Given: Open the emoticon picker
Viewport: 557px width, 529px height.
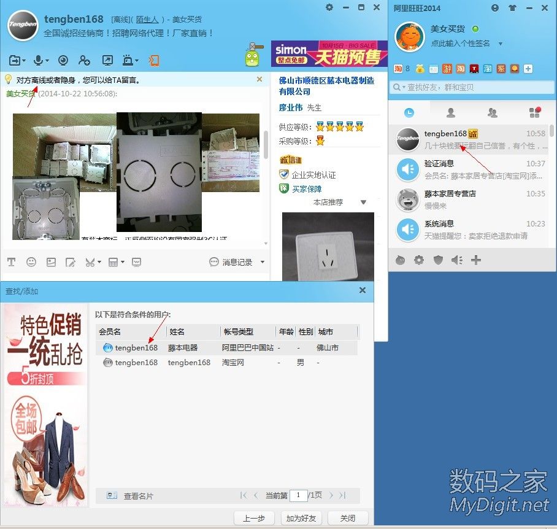Looking at the screenshot, I should click(31, 262).
